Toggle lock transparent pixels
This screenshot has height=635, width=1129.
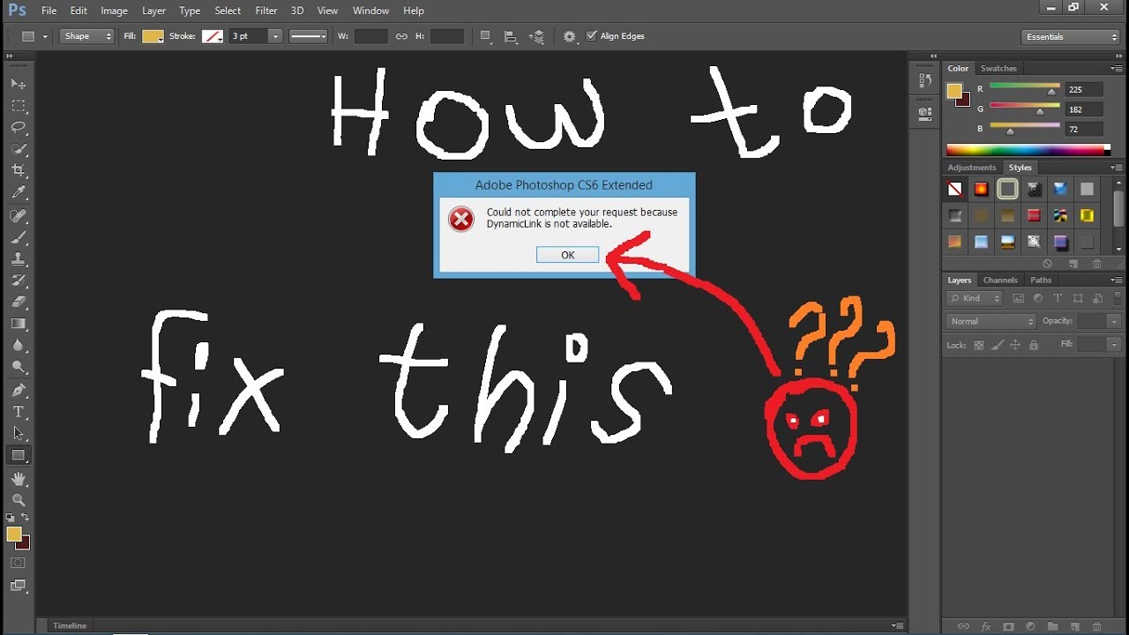978,345
